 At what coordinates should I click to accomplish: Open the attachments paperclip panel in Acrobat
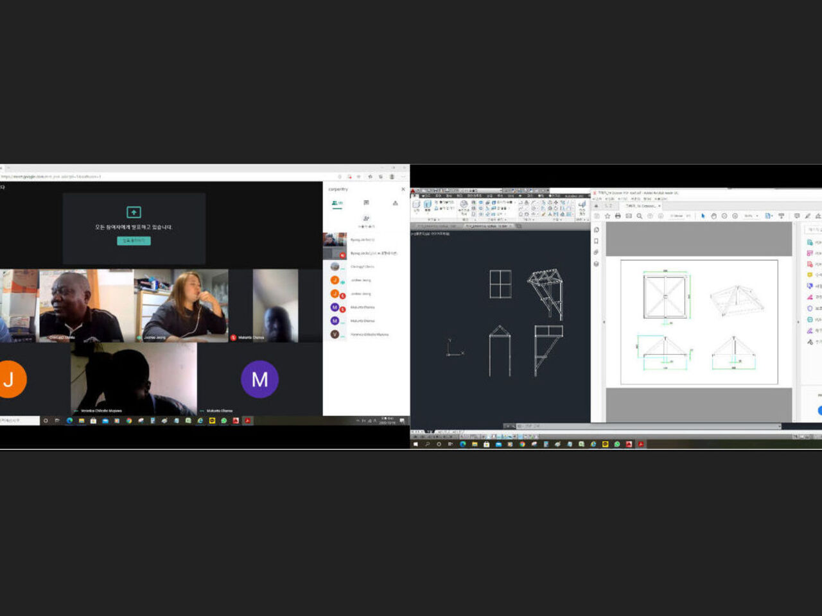click(x=597, y=252)
